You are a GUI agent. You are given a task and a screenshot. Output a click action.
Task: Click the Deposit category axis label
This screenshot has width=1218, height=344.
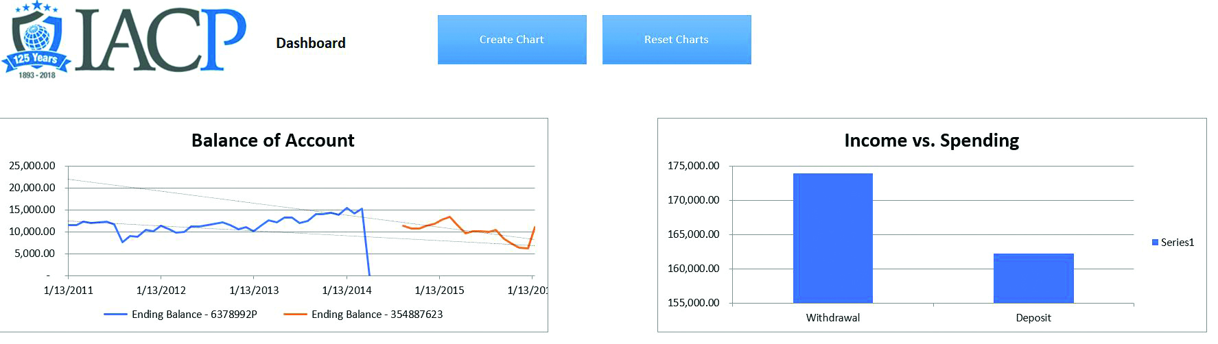pyautogui.click(x=1033, y=318)
